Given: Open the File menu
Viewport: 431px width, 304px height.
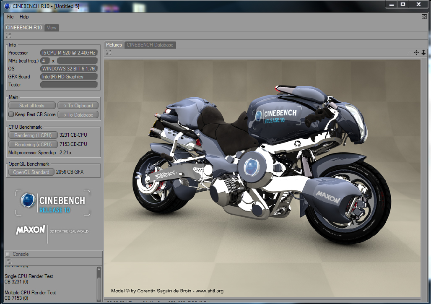Looking at the screenshot, I should point(10,17).
